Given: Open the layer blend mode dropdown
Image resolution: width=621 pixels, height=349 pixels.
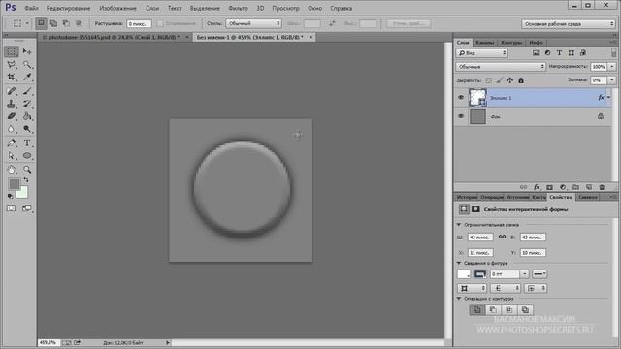Looking at the screenshot, I should coord(501,67).
